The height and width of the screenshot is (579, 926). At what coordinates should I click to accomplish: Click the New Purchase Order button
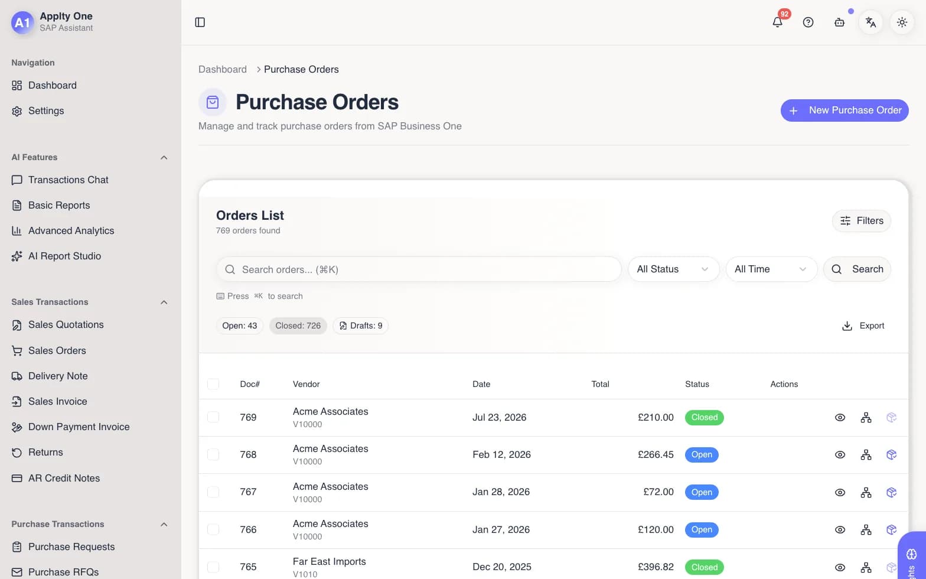click(x=845, y=110)
